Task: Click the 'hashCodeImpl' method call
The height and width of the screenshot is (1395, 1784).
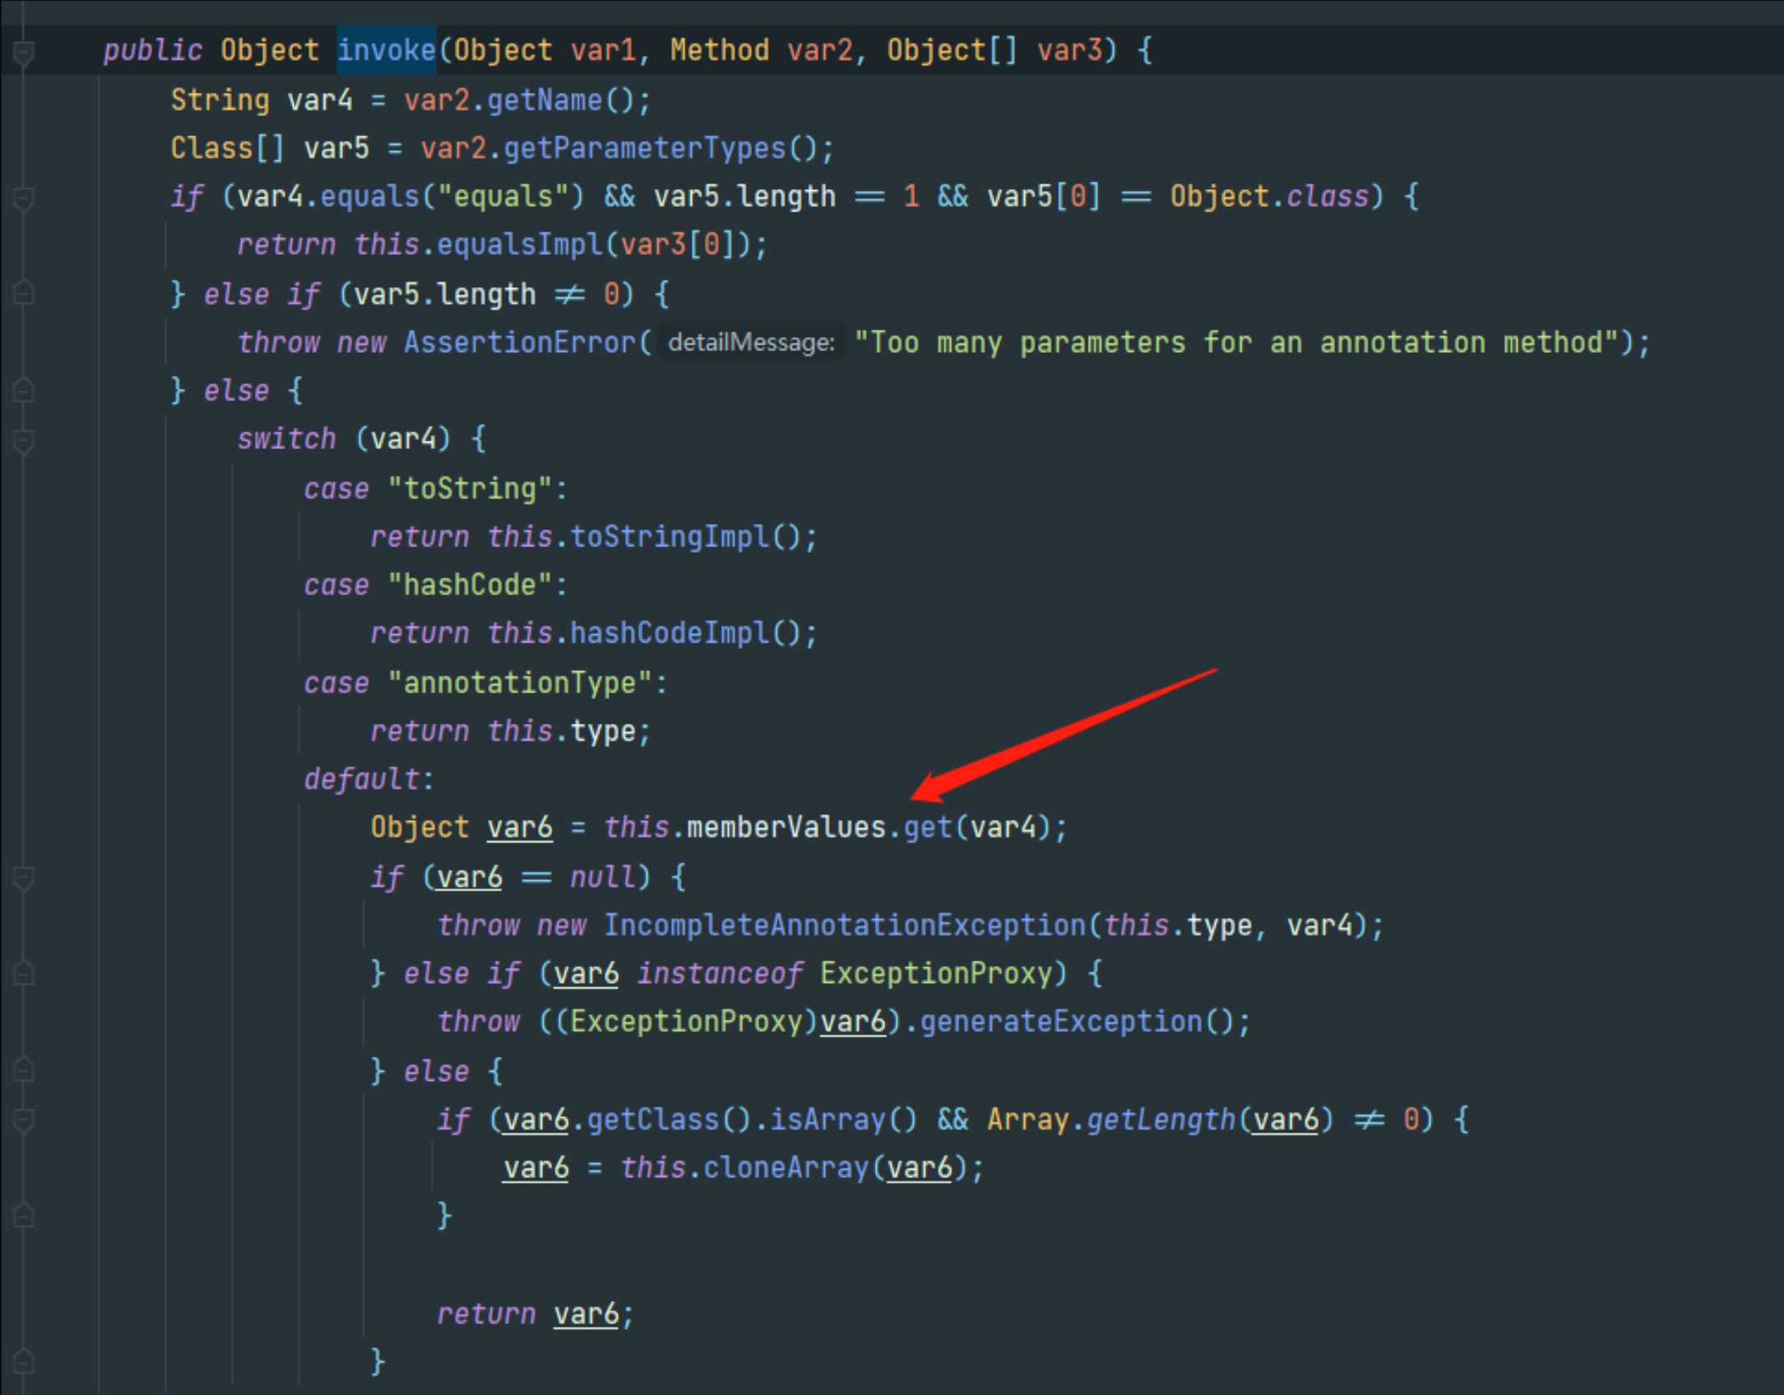Action: click(x=670, y=633)
